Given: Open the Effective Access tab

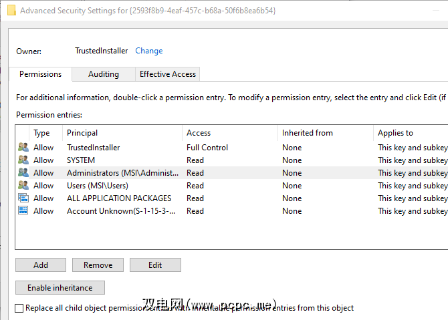Looking at the screenshot, I should coord(168,74).
